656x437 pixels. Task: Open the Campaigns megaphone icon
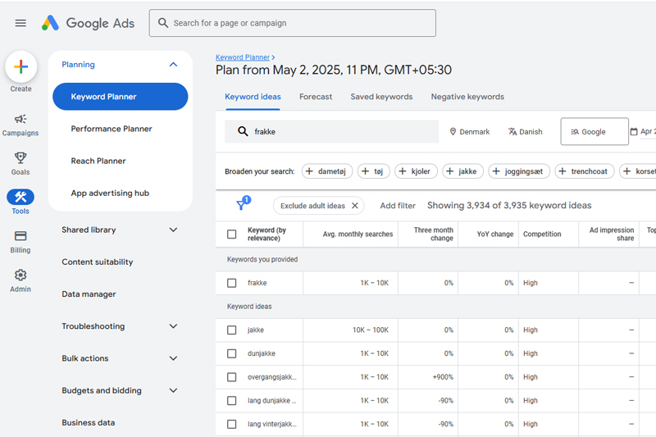point(20,119)
